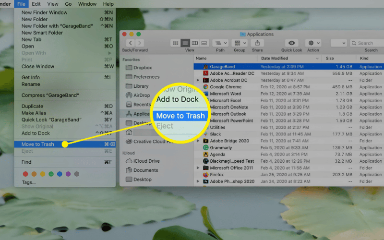Select Google Chrome app icon
384x240 pixels.
[206, 87]
